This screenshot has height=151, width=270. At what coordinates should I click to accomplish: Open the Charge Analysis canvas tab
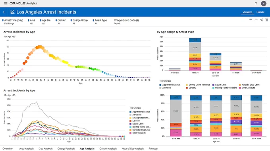(66, 149)
